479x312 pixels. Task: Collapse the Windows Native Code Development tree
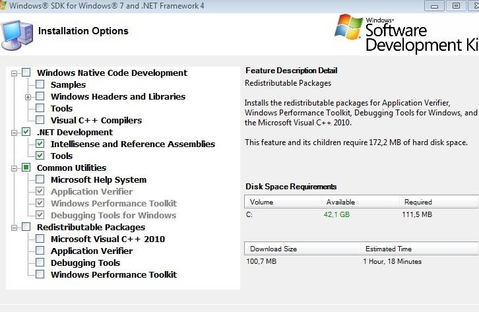tap(14, 73)
